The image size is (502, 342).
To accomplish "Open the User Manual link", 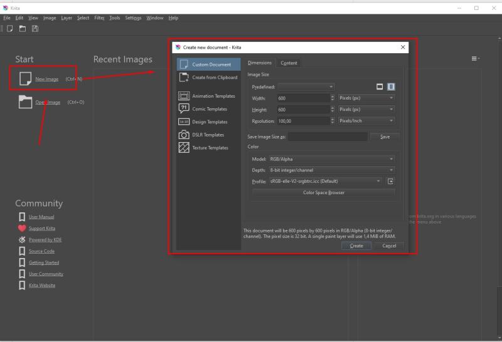I will click(41, 217).
